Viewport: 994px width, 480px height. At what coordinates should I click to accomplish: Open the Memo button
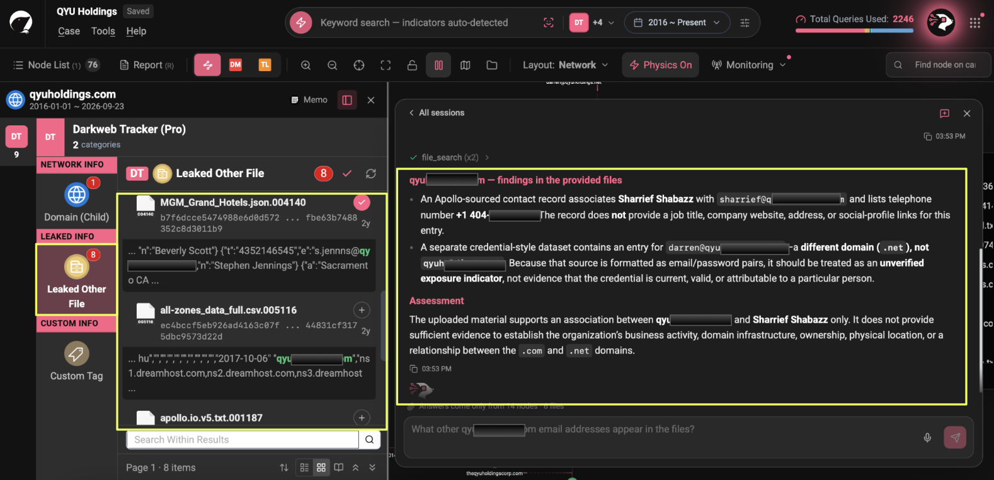click(309, 100)
